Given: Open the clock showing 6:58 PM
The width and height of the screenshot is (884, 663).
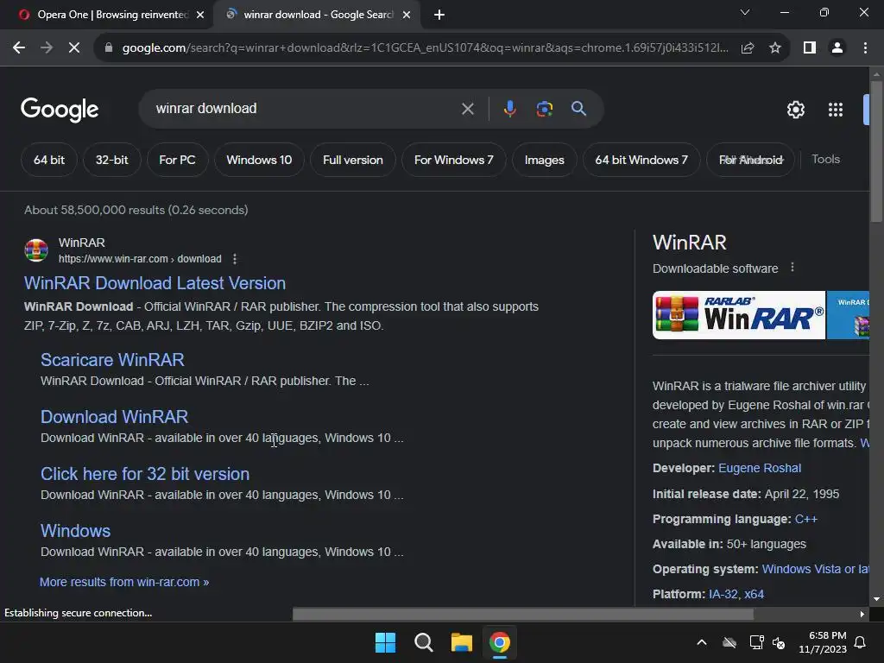Looking at the screenshot, I should tap(823, 642).
